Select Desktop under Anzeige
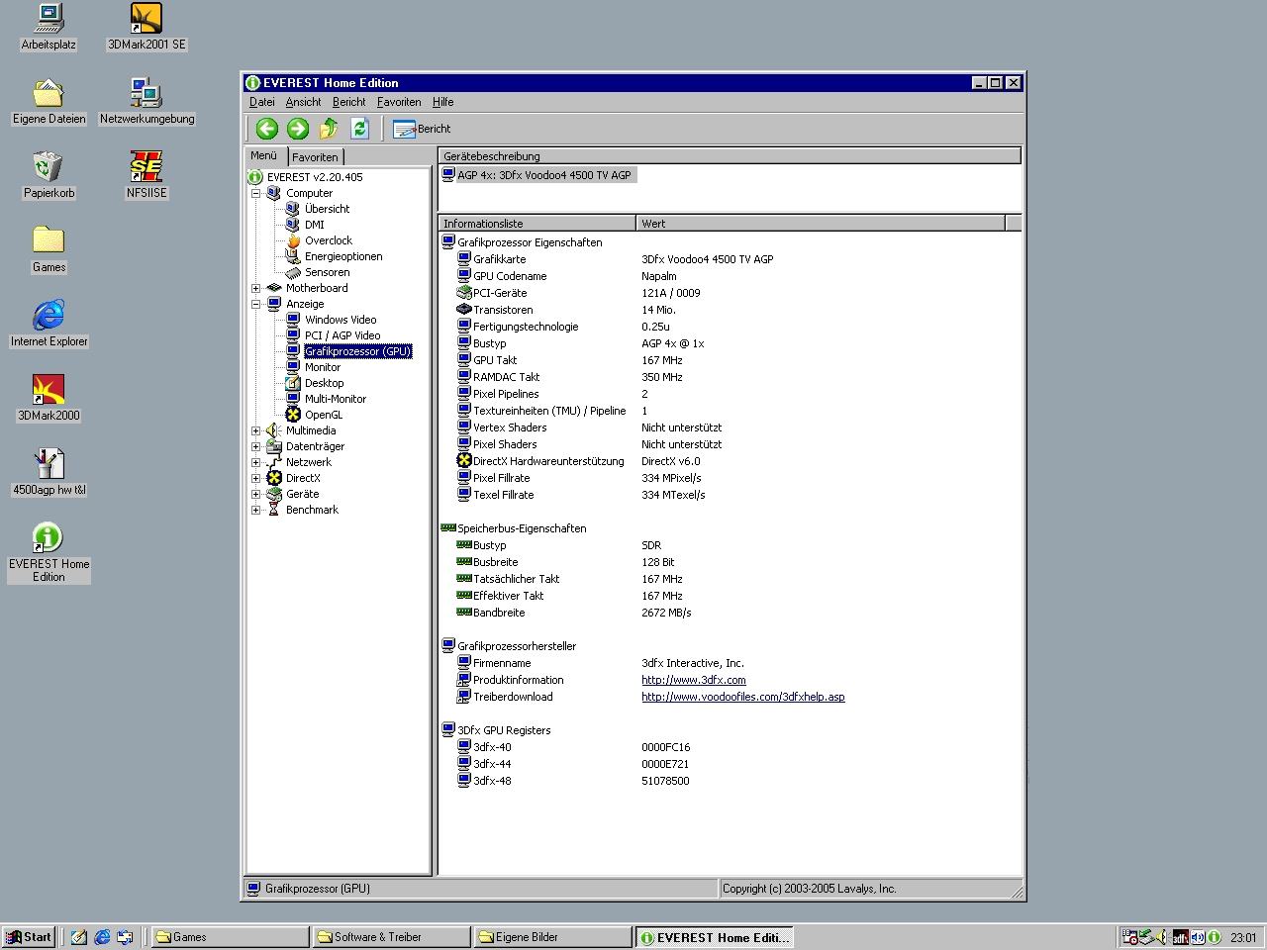Image resolution: width=1267 pixels, height=950 pixels. (324, 383)
